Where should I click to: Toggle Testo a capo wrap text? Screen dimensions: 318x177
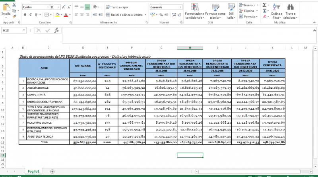tap(117, 7)
